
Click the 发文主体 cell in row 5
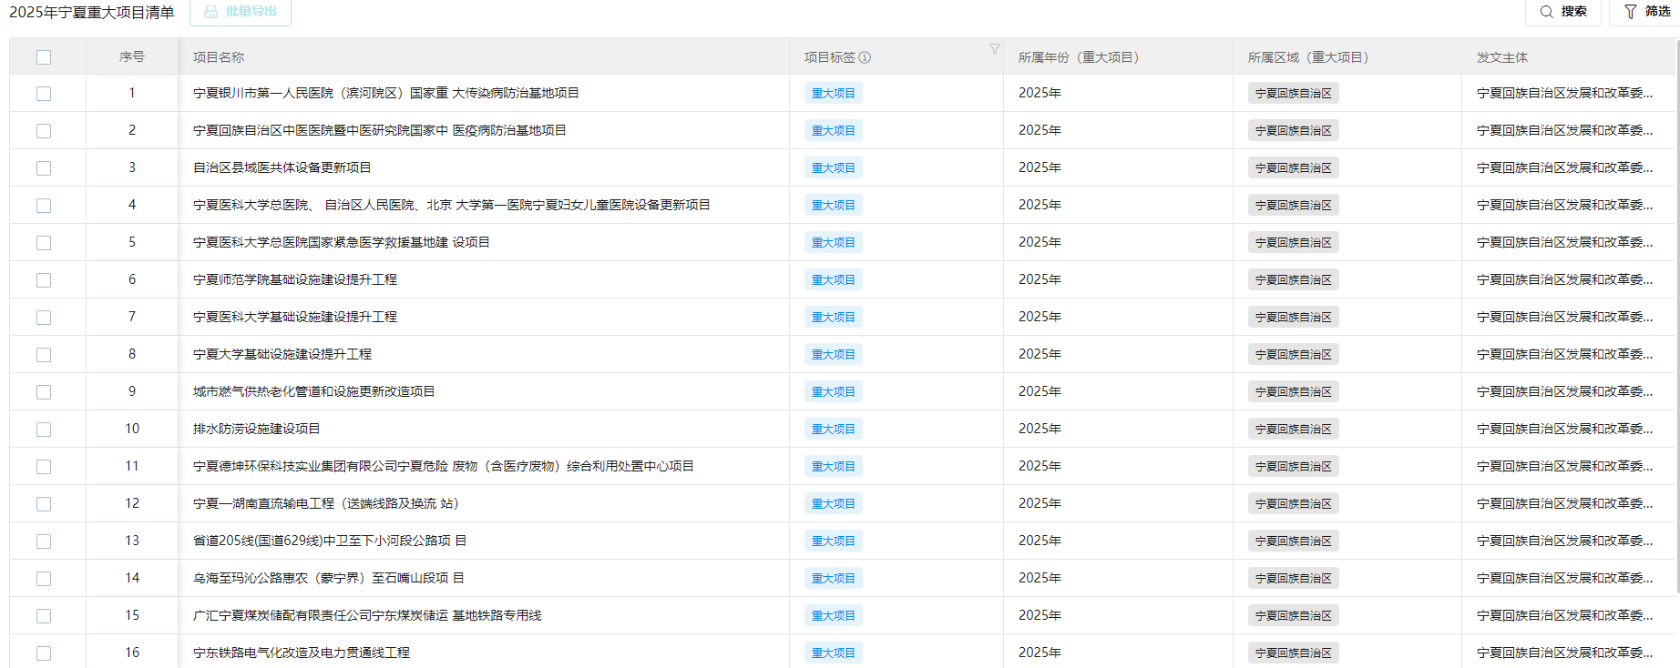click(x=1563, y=242)
